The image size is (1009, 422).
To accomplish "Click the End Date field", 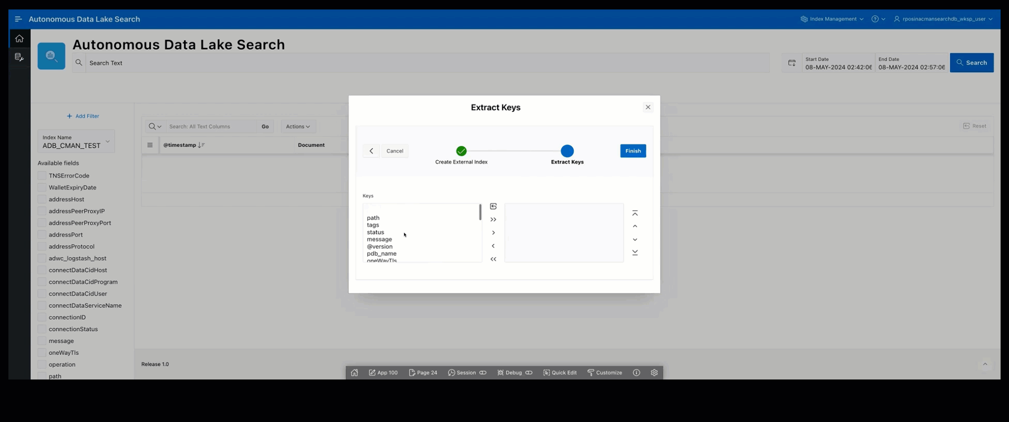I will click(x=912, y=63).
